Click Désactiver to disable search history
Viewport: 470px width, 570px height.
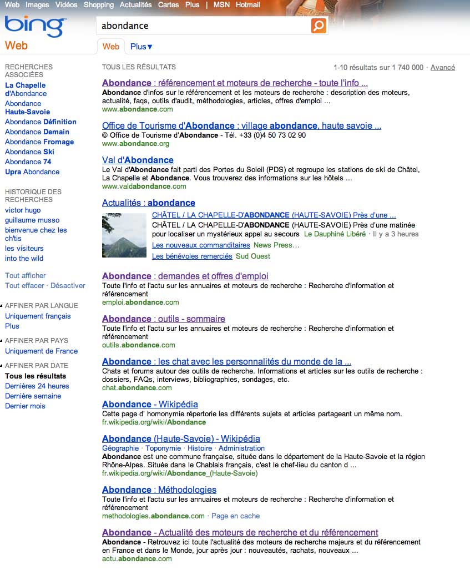tap(68, 286)
